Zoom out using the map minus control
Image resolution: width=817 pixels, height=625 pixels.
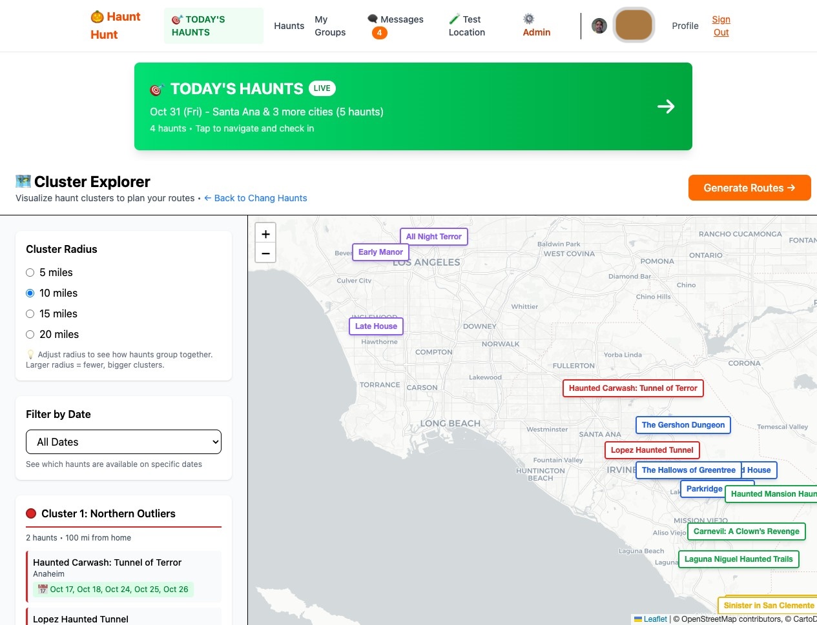(265, 253)
